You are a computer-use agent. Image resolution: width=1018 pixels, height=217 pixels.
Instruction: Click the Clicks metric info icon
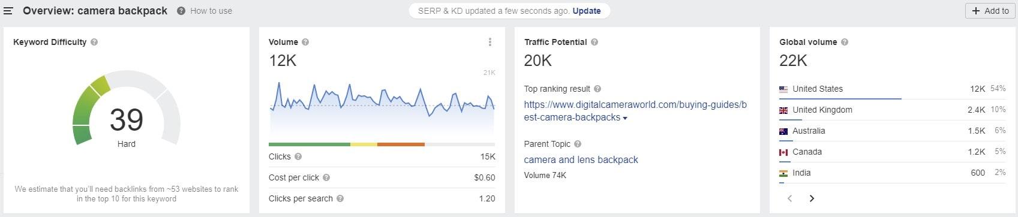pyautogui.click(x=298, y=156)
